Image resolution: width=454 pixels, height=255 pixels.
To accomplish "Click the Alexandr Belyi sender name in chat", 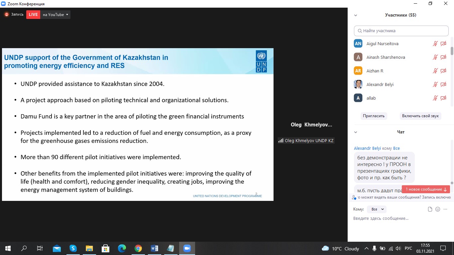I will coord(367,148).
